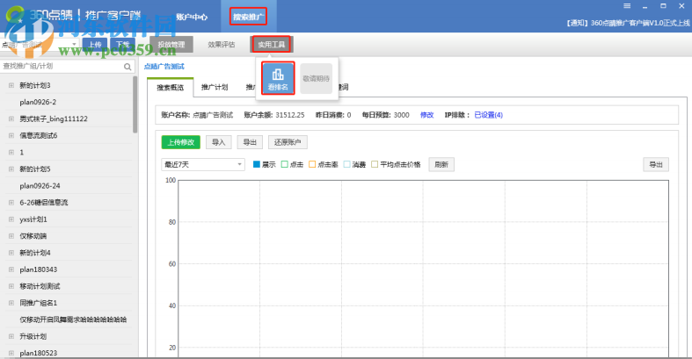Click the account balance value 31512.25

(x=290, y=115)
